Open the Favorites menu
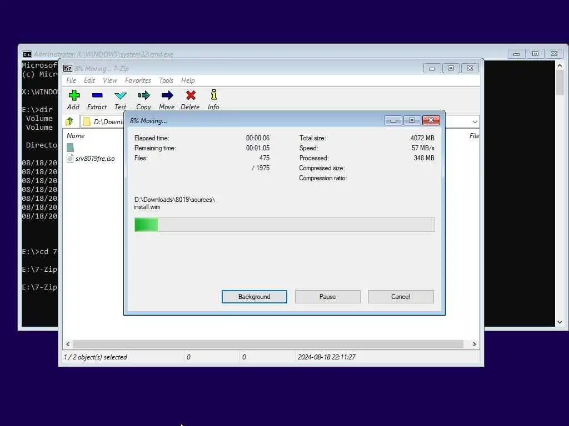The image size is (569, 426). pos(138,80)
